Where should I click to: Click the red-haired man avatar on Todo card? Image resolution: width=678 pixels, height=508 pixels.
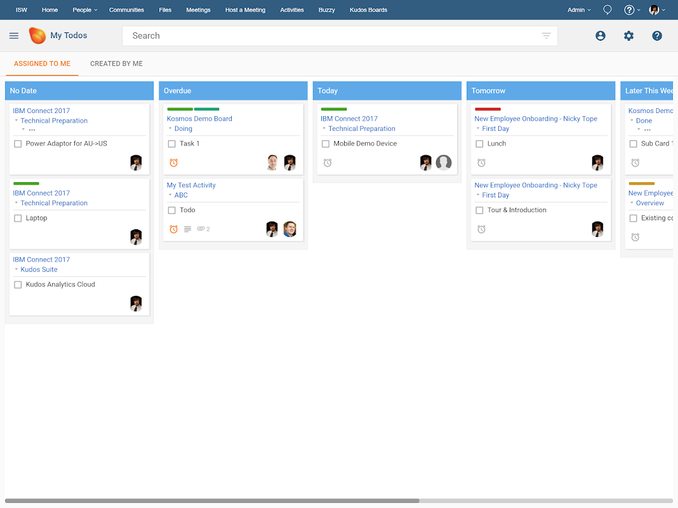tap(289, 229)
